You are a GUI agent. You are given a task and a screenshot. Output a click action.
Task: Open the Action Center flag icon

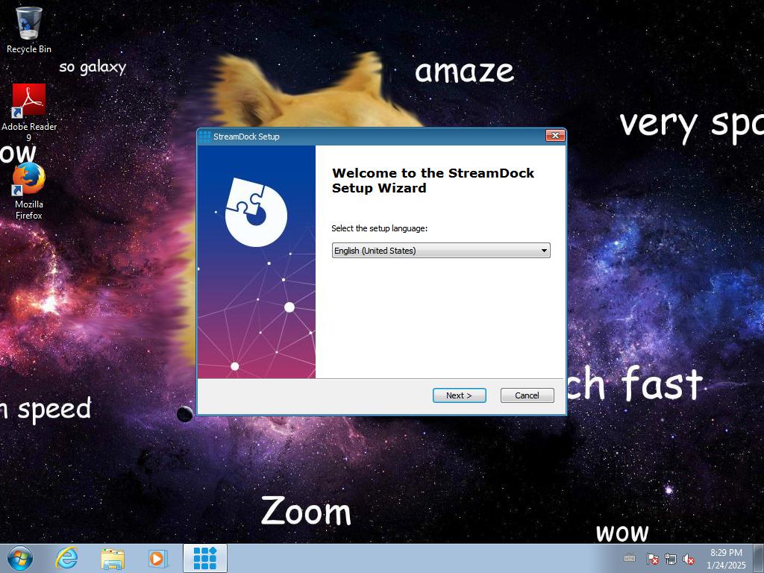pyautogui.click(x=652, y=558)
